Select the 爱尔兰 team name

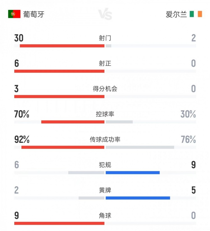pos(176,14)
